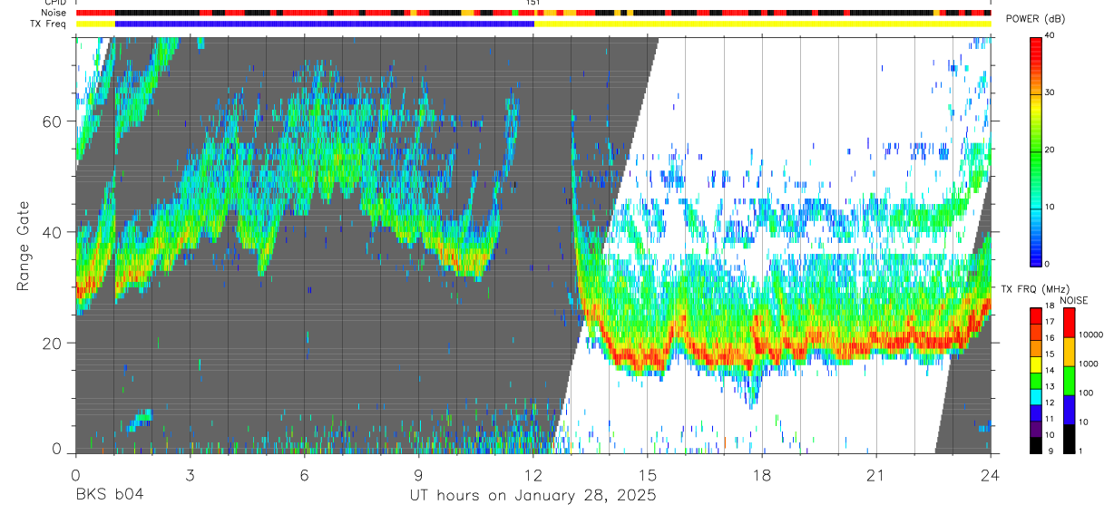1114x514 pixels.
Task: Click the long yellow TX Freq strip segment
Action: 762,24
